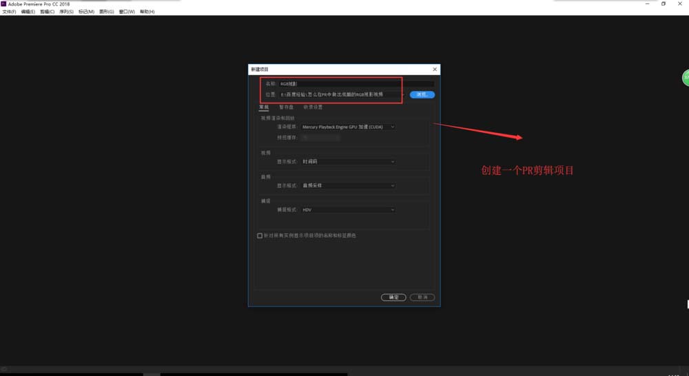Switch to the 暂存盘 tab

(x=286, y=107)
